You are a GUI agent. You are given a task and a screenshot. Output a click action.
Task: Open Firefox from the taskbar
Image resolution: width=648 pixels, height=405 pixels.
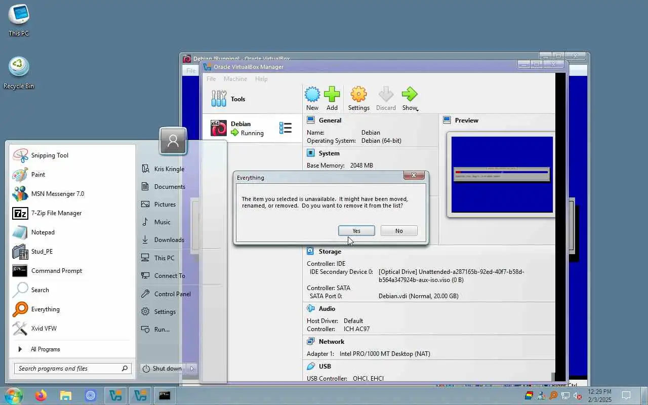point(41,395)
